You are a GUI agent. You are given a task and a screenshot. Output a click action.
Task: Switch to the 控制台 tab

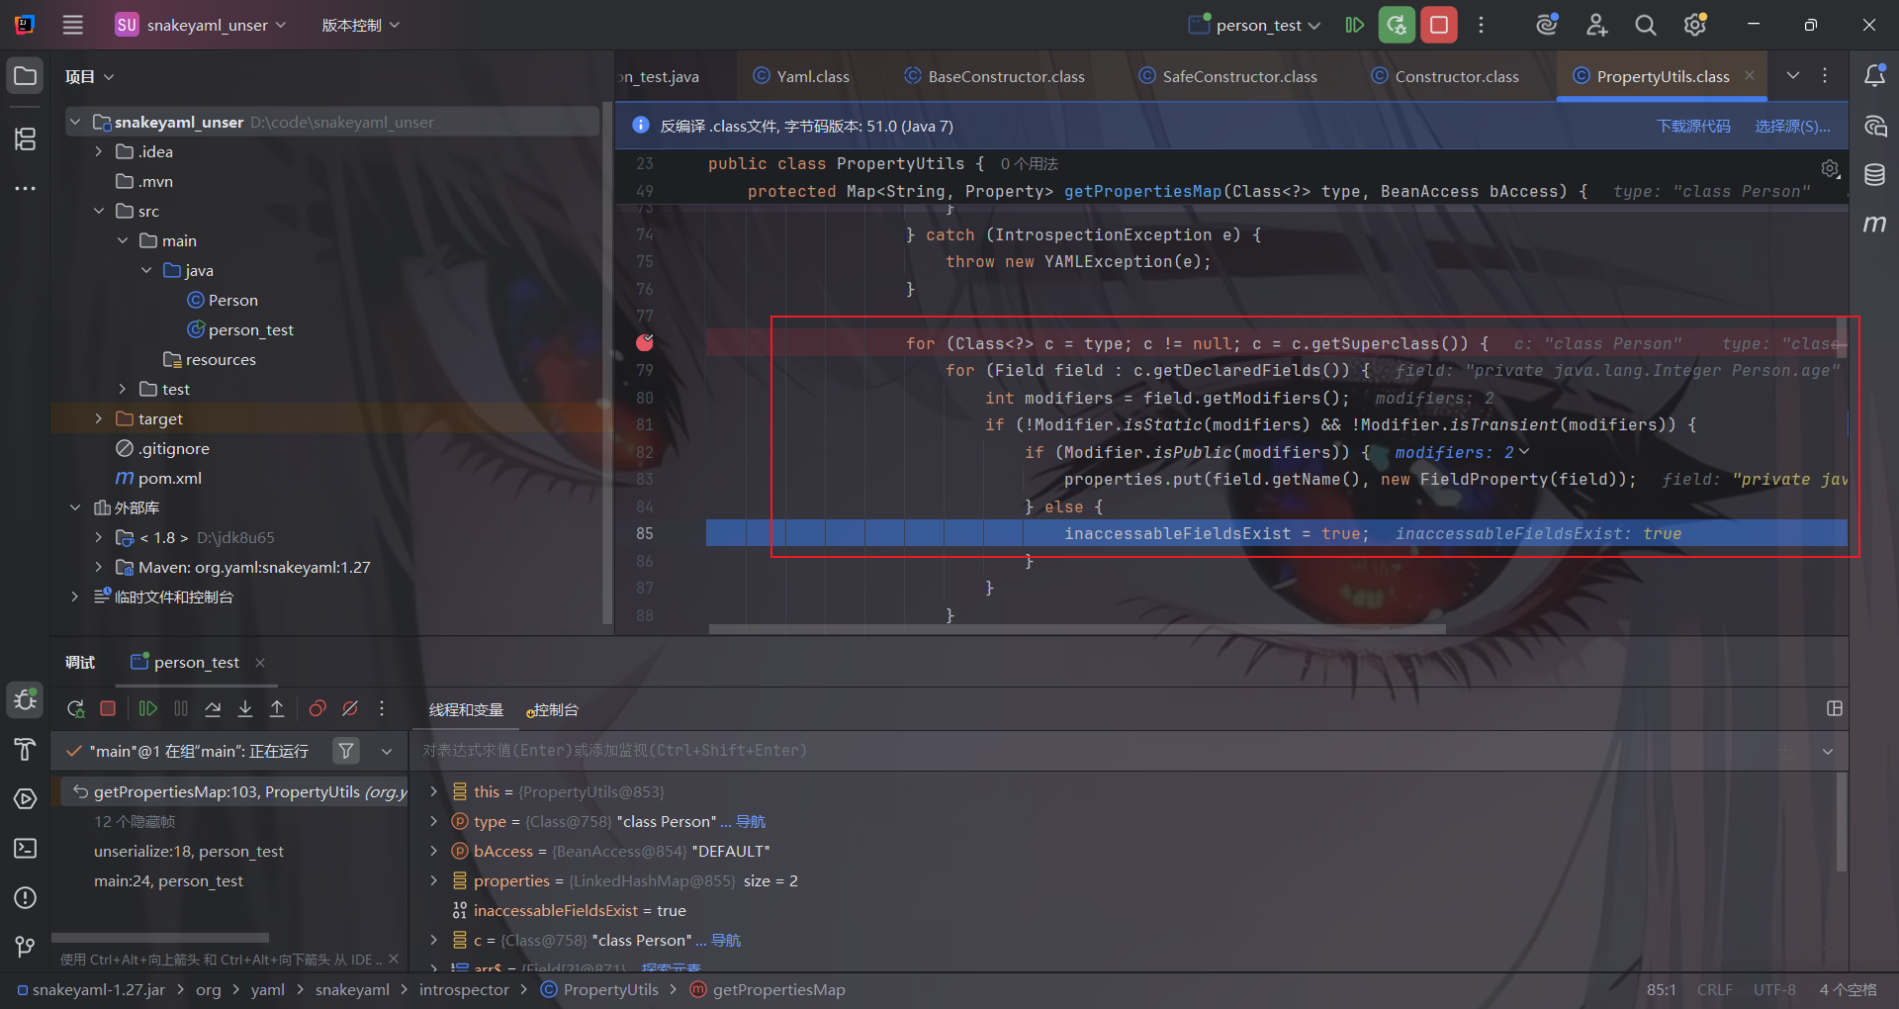pos(553,710)
